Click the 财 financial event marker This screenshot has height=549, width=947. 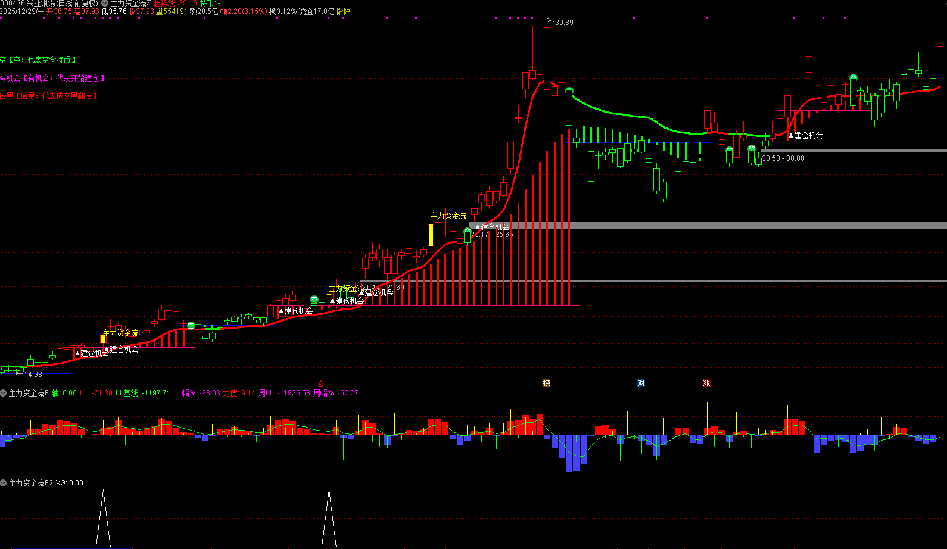(641, 383)
